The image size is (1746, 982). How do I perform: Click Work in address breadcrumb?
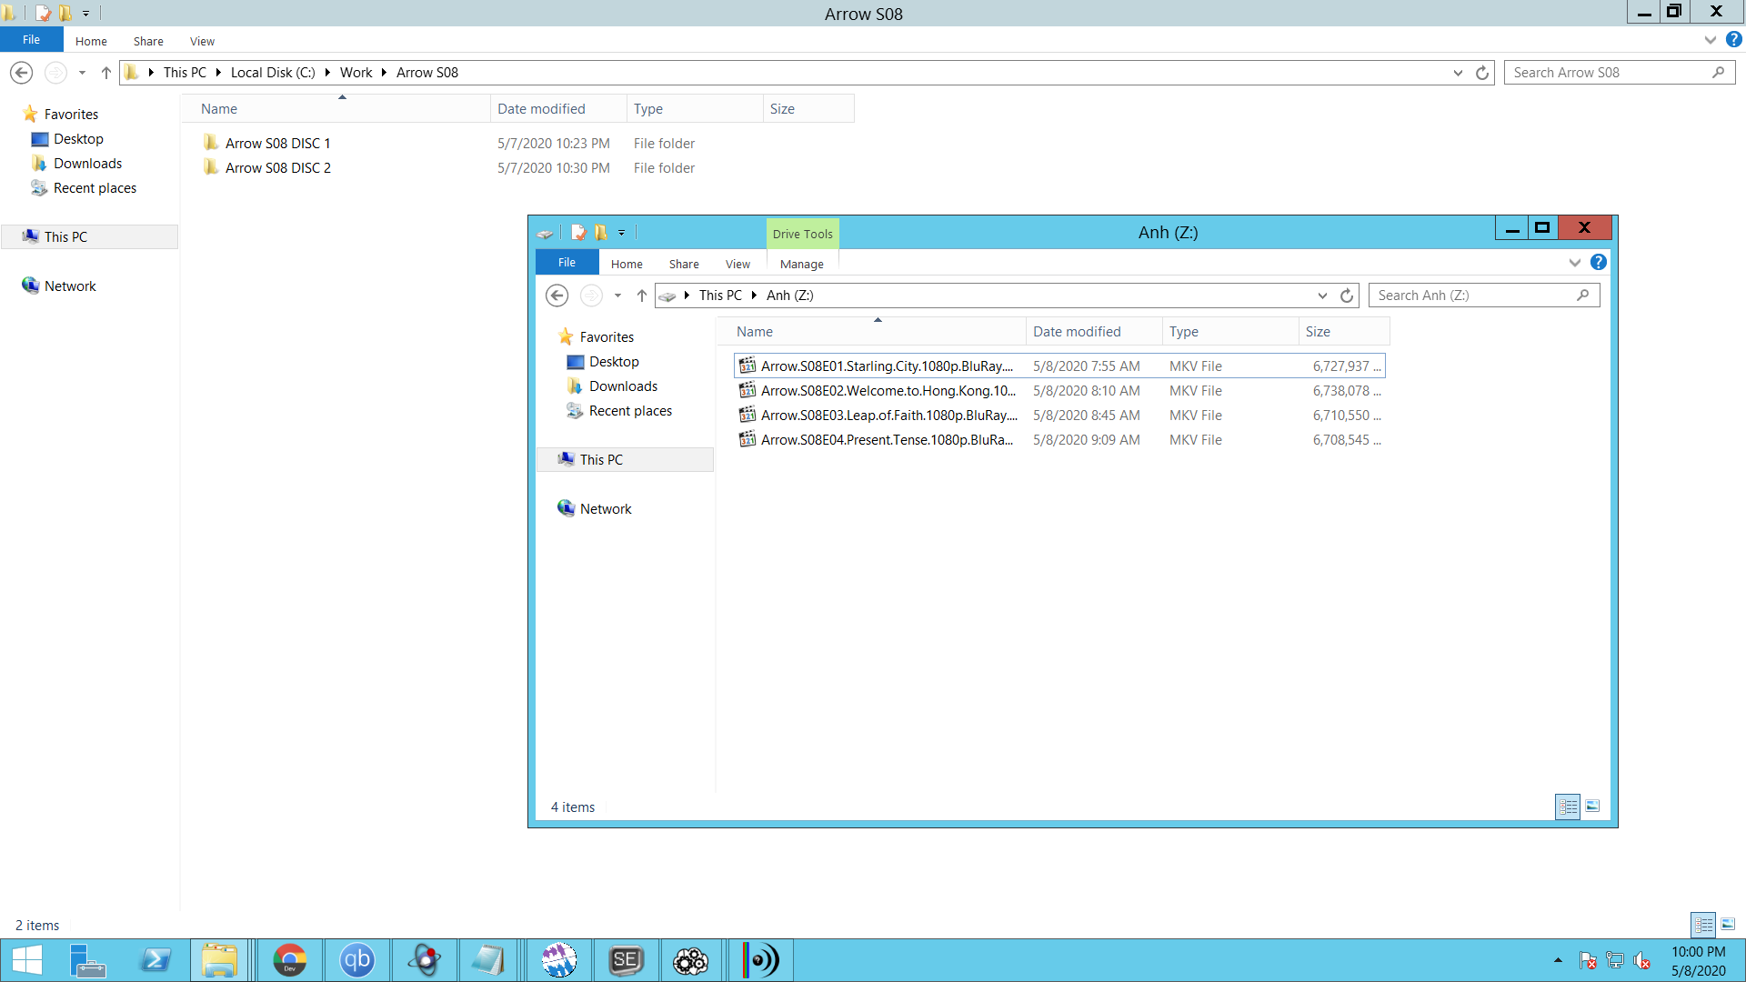click(356, 73)
